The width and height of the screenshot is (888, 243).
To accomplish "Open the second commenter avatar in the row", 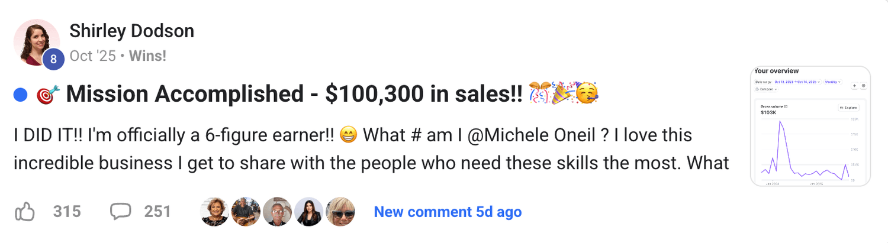I will click(246, 212).
